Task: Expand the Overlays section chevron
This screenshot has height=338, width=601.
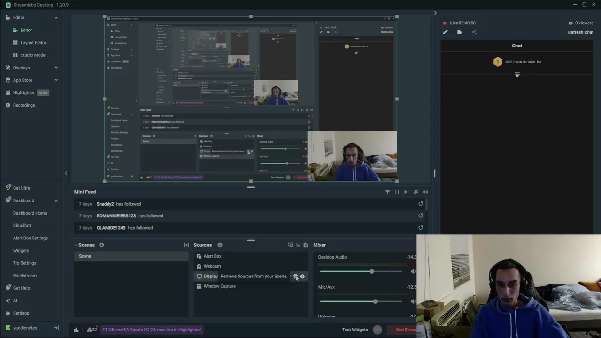Action: (56, 68)
